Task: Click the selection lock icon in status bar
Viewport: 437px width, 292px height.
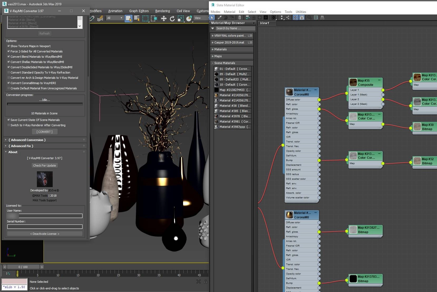Action: pyautogui.click(x=205, y=281)
